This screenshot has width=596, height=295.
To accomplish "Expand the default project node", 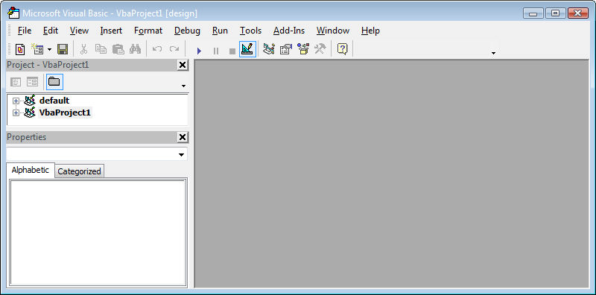I will click(16, 101).
